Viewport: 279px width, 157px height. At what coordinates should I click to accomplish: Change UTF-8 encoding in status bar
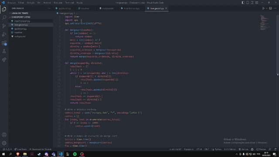199,149
